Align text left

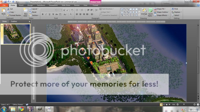click(77, 14)
